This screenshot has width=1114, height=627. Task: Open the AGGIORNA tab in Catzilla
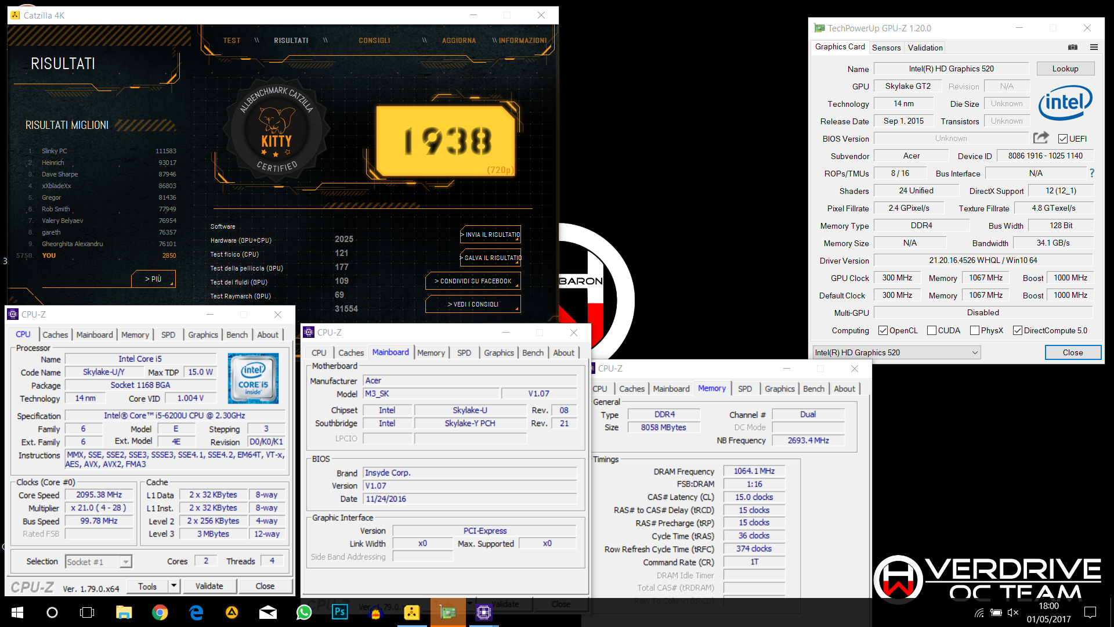[x=459, y=41]
